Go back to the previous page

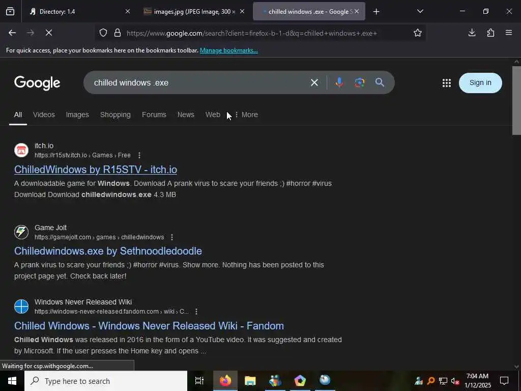pos(12,33)
